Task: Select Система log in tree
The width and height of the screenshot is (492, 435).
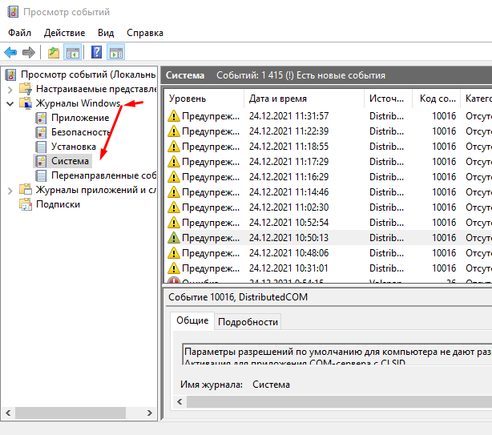Action: (x=70, y=161)
